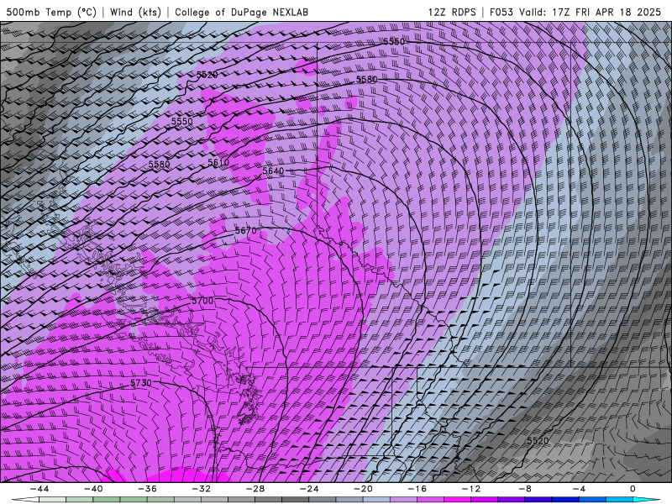Click the -8 color bar label

click(525, 489)
